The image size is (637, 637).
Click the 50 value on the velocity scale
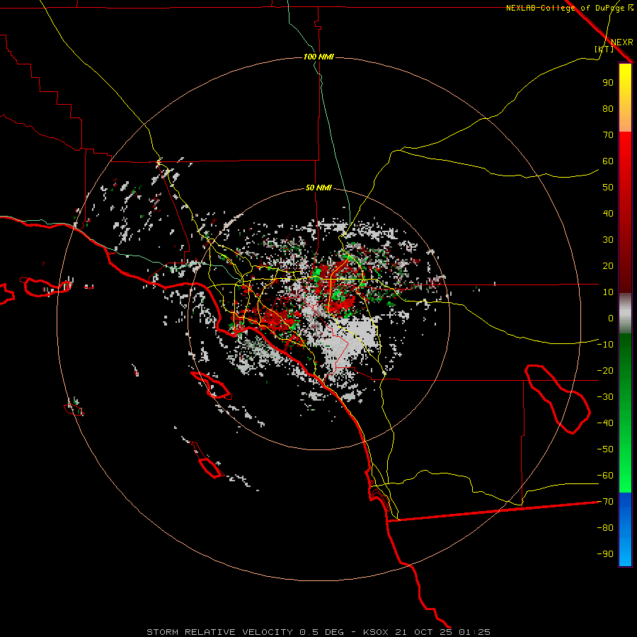click(608, 188)
